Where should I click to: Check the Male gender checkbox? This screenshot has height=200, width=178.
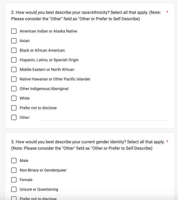(x=14, y=161)
